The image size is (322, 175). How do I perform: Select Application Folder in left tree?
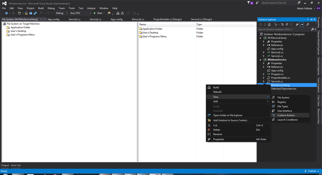click(x=20, y=27)
